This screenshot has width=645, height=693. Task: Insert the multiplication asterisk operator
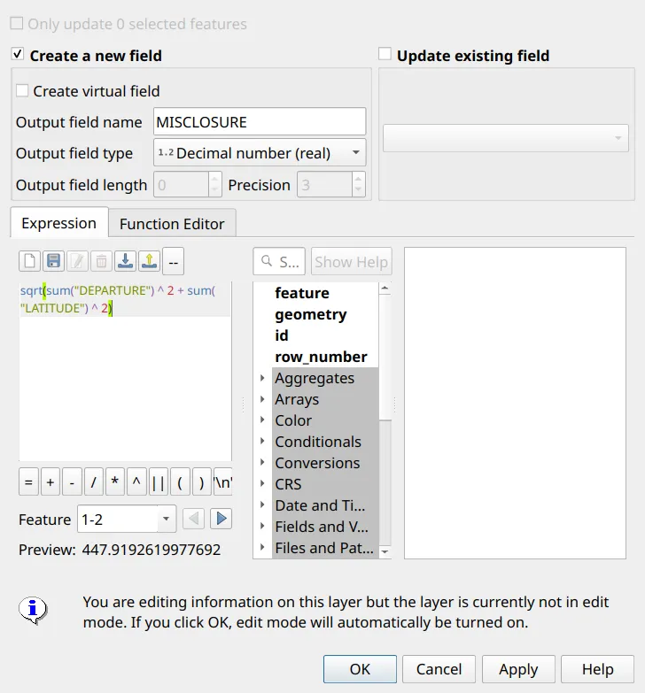pyautogui.click(x=115, y=481)
